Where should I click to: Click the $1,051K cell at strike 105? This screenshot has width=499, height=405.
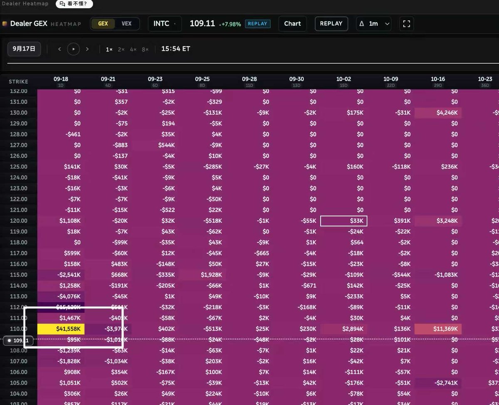61,383
